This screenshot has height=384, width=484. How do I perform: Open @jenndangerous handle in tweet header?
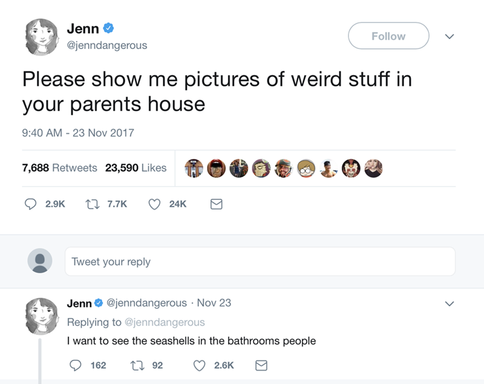tap(106, 45)
